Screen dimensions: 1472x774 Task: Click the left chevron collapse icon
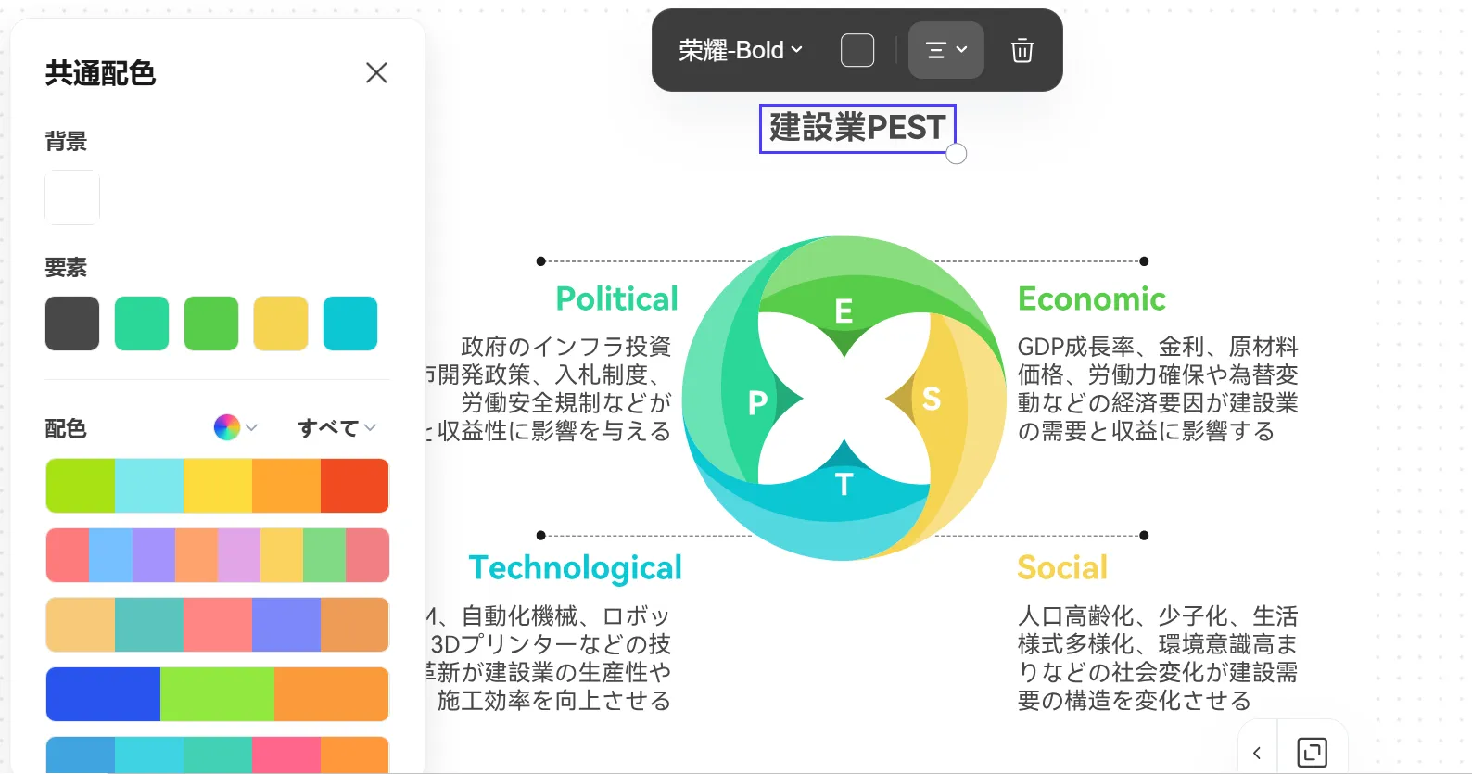[1257, 753]
